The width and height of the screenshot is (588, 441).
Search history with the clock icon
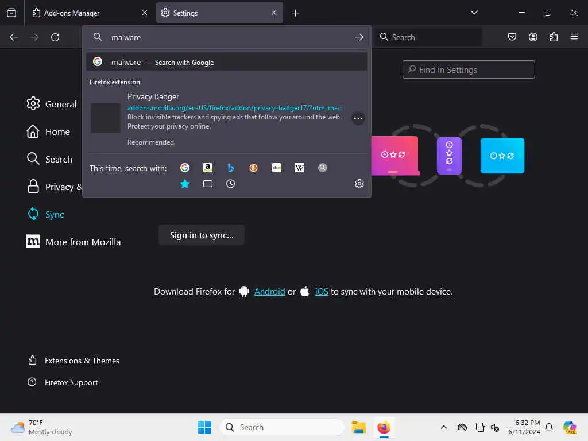(231, 184)
